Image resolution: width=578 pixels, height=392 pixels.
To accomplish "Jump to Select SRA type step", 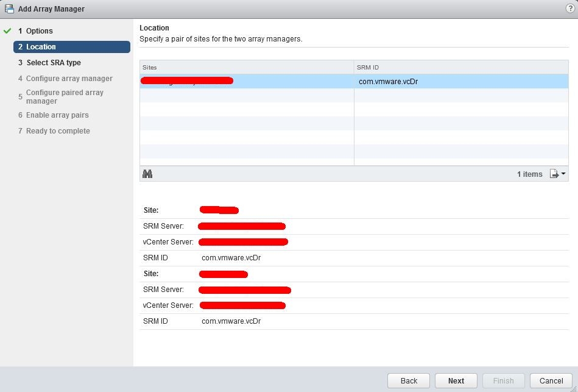I will click(x=54, y=63).
